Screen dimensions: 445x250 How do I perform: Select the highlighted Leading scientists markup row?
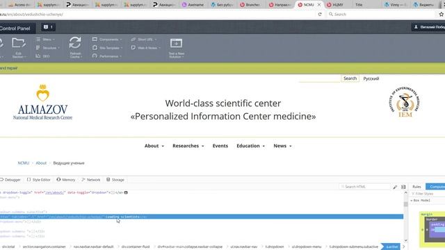pos(202,217)
